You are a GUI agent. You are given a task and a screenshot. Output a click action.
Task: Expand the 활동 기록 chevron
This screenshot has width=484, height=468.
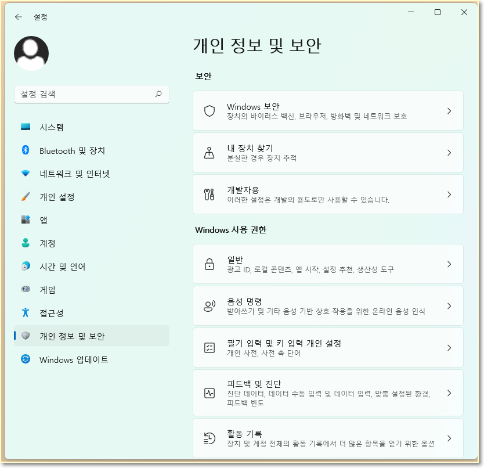(x=449, y=438)
